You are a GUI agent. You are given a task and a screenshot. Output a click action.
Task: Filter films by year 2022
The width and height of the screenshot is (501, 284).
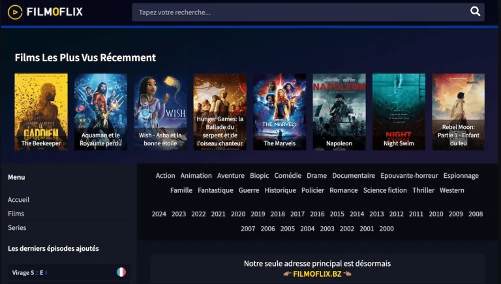198,214
